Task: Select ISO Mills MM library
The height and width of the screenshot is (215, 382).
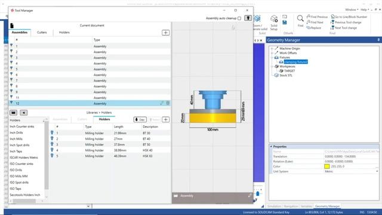Action: coord(19,176)
